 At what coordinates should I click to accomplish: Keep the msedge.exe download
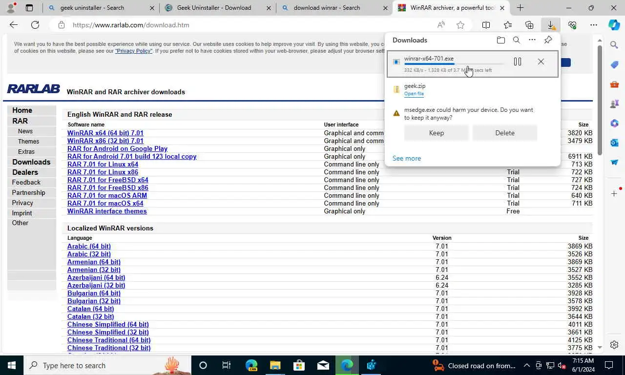tap(437, 133)
